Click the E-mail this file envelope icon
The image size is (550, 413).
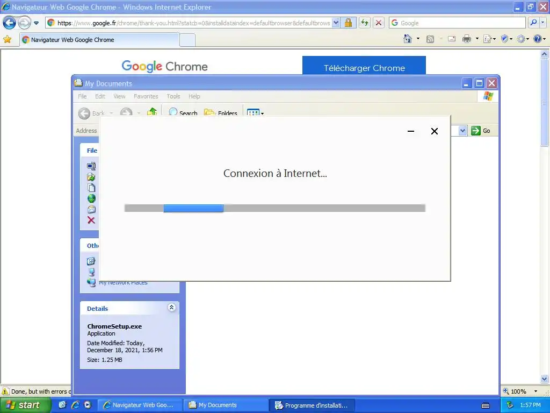[x=91, y=209]
